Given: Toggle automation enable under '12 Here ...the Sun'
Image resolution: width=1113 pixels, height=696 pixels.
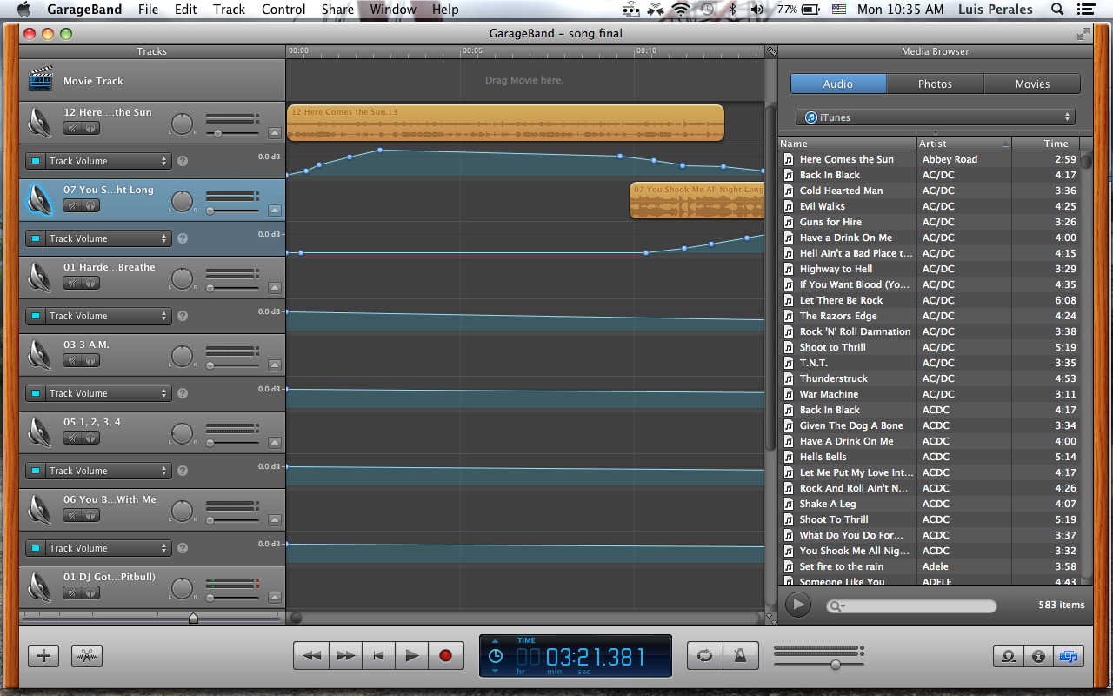Looking at the screenshot, I should (x=35, y=161).
